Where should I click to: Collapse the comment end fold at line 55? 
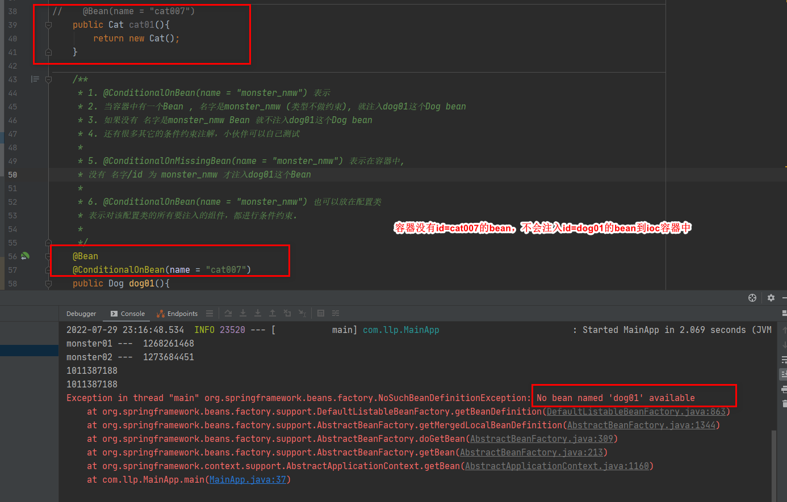48,243
